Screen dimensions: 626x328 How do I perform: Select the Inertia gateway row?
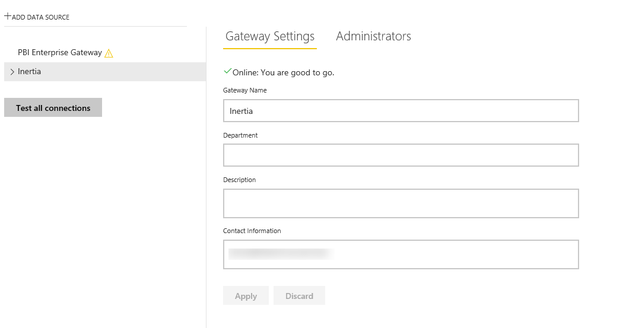(x=105, y=72)
